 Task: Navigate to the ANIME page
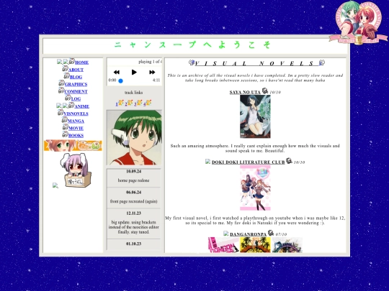click(81, 106)
